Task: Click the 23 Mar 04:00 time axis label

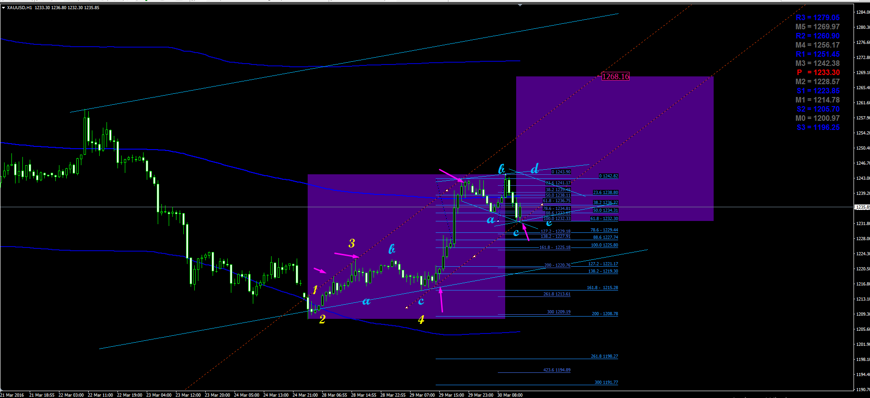Action: pos(159,395)
